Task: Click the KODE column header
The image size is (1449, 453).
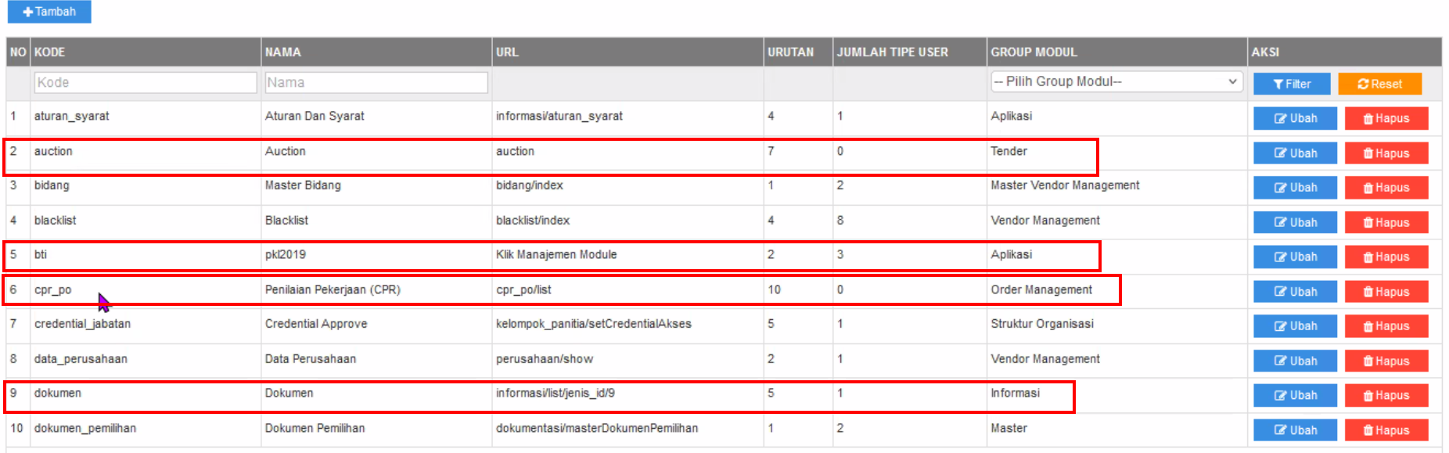Action: pos(49,52)
